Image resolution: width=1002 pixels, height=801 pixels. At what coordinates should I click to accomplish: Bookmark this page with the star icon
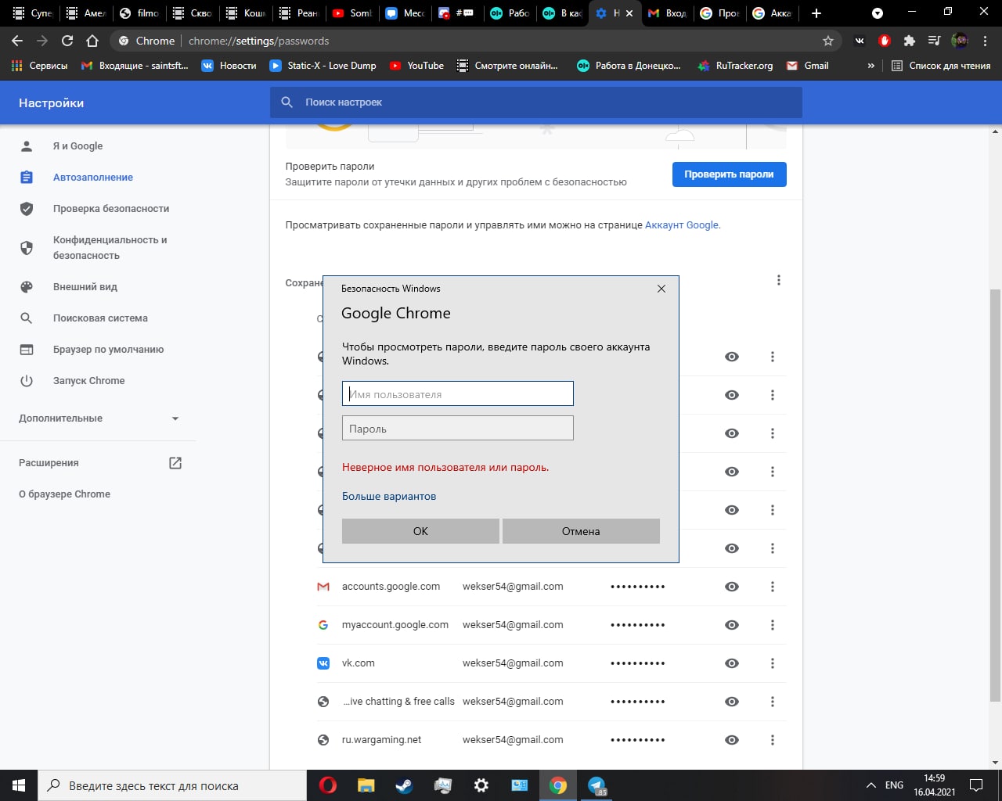tap(828, 41)
